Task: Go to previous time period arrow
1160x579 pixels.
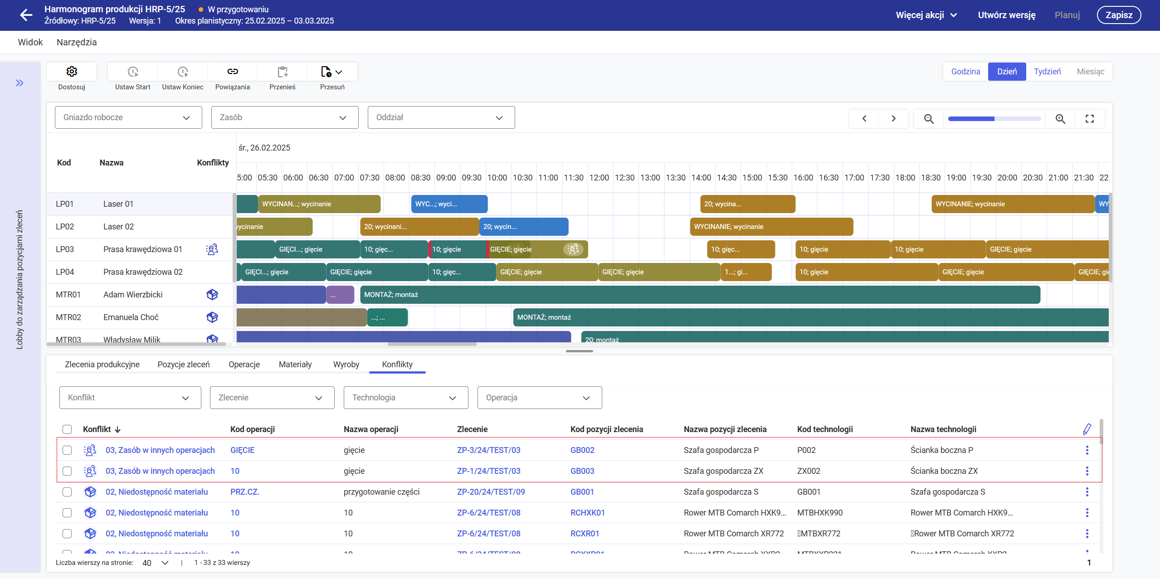Action: [864, 118]
